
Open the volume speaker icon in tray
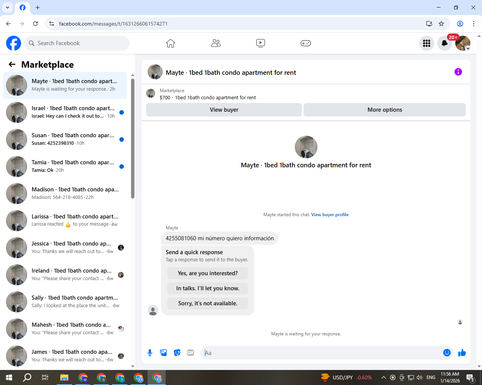tap(419, 377)
